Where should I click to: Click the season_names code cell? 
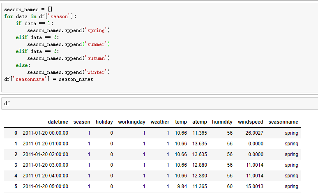point(159,48)
